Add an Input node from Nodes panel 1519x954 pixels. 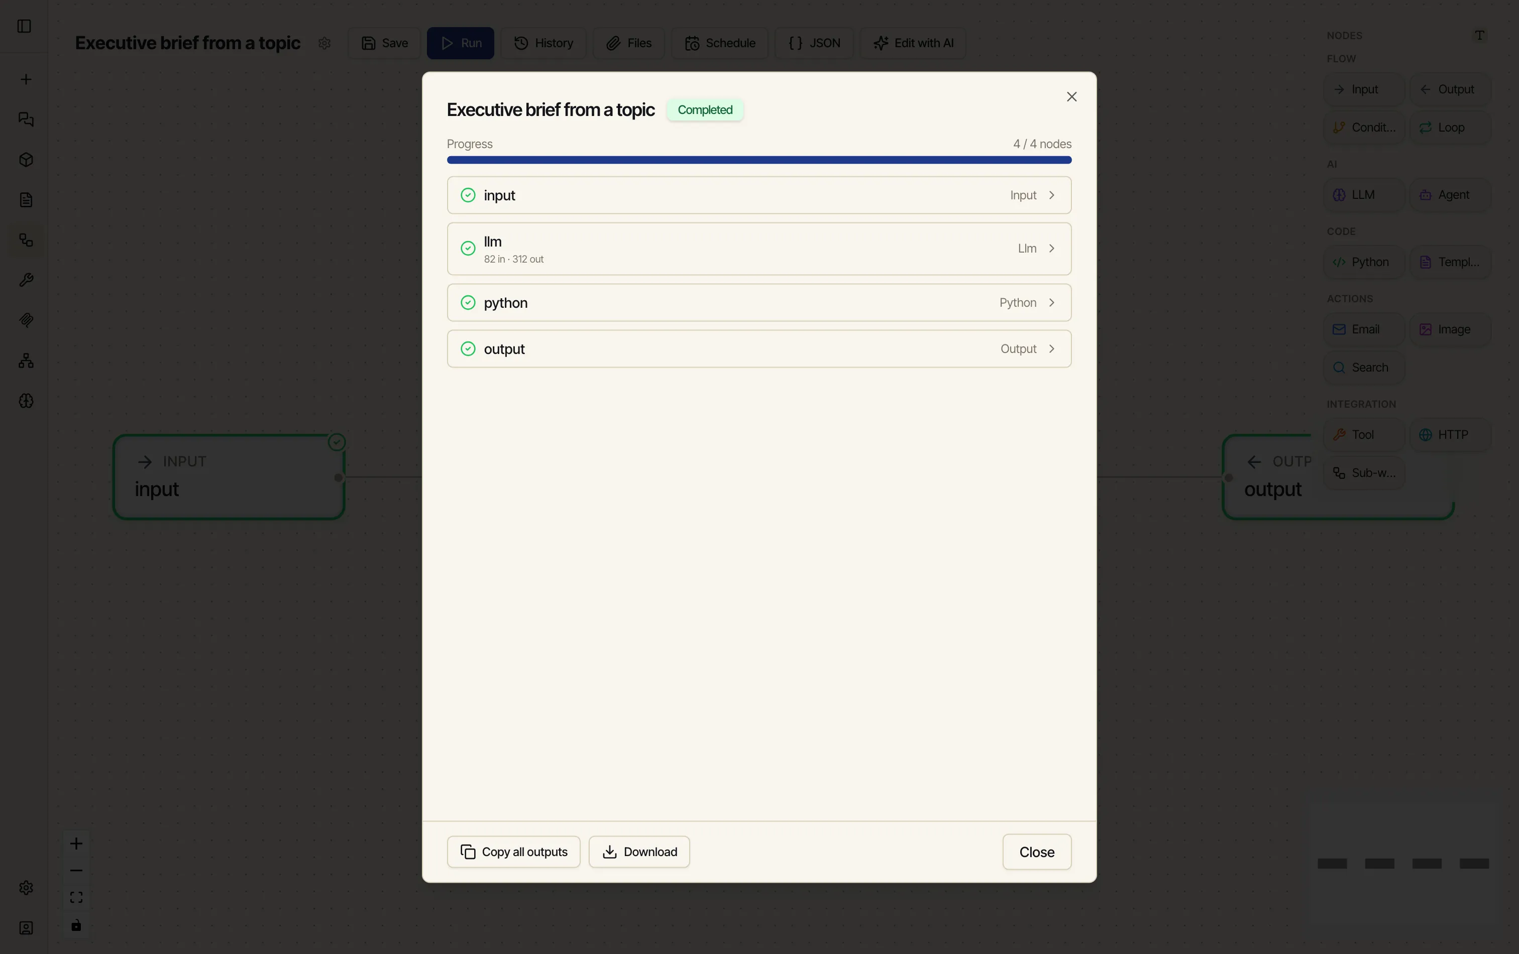1364,89
